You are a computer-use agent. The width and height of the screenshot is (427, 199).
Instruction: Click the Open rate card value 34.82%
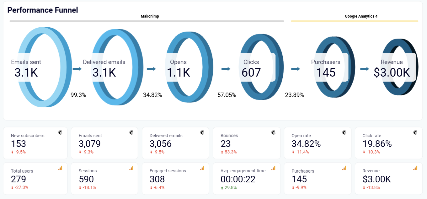click(306, 144)
